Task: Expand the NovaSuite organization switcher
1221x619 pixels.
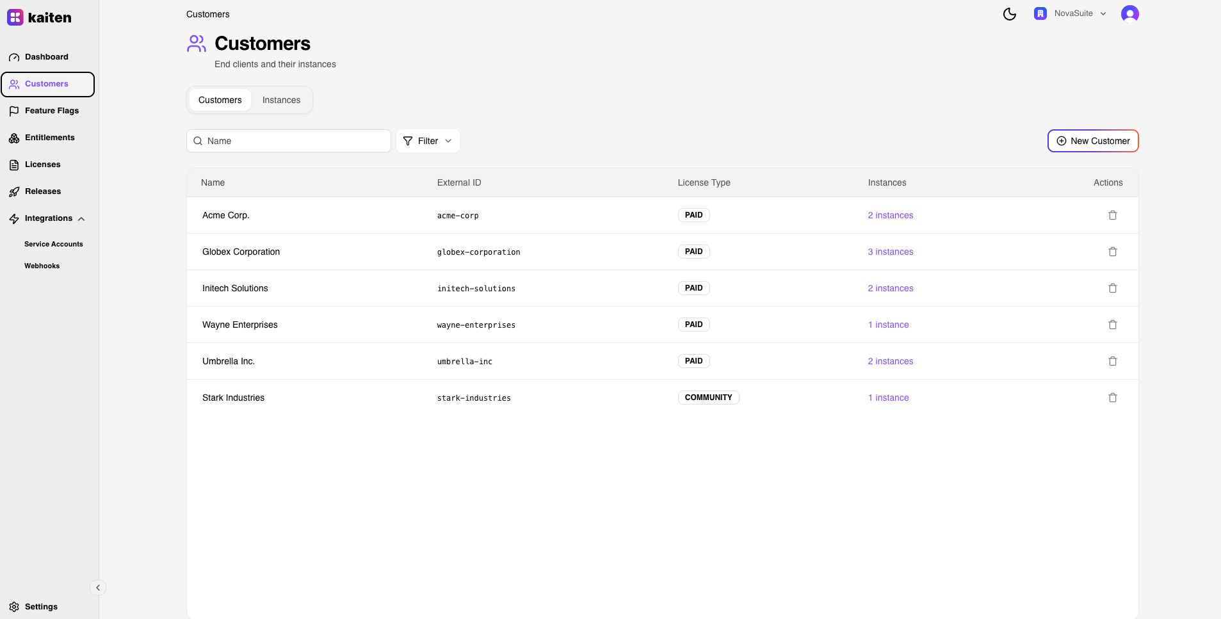Action: tap(1071, 13)
